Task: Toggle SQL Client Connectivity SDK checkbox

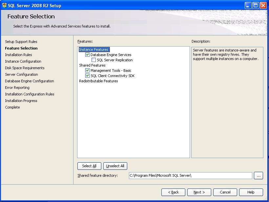Action: point(88,76)
